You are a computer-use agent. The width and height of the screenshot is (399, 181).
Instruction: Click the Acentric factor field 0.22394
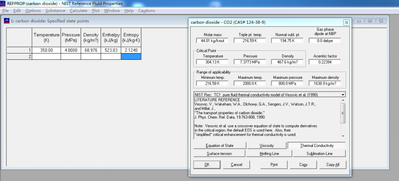[x=325, y=62]
